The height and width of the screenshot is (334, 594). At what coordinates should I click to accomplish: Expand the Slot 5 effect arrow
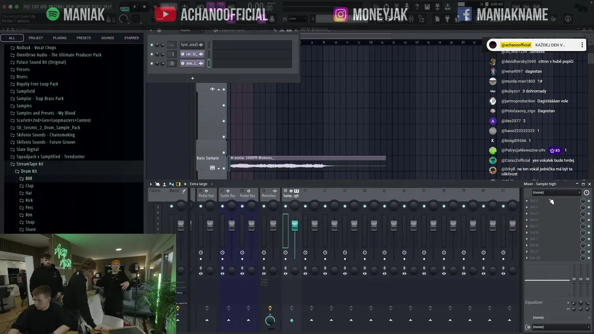(527, 226)
